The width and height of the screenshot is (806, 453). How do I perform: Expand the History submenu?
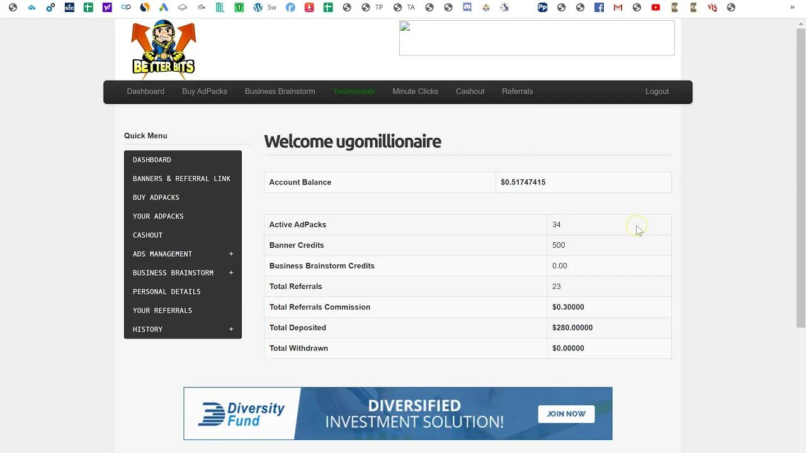click(231, 329)
